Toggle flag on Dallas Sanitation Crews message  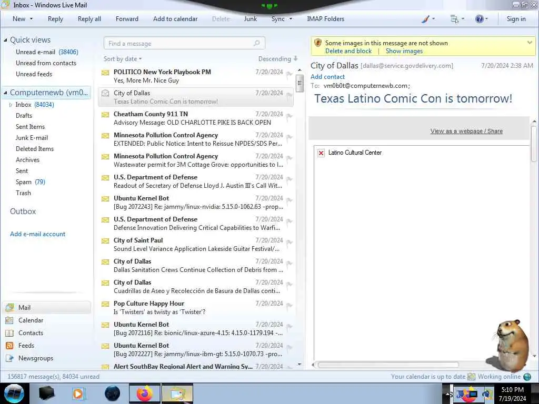[289, 263]
